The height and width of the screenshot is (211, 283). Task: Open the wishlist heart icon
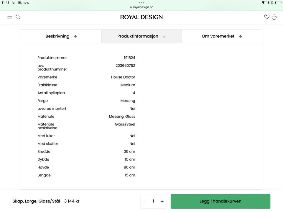266,17
